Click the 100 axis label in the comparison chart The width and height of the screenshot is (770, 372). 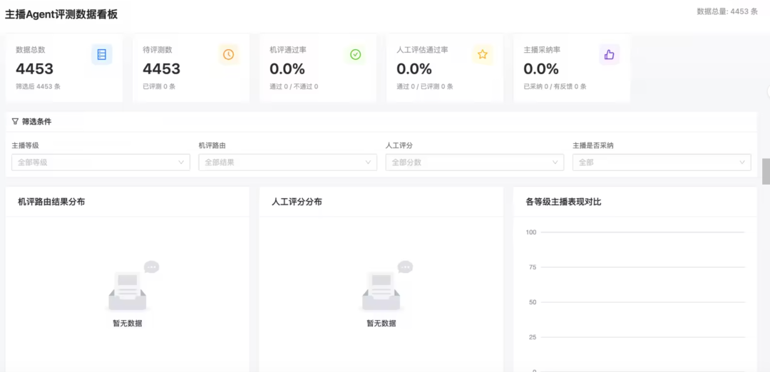tap(531, 232)
